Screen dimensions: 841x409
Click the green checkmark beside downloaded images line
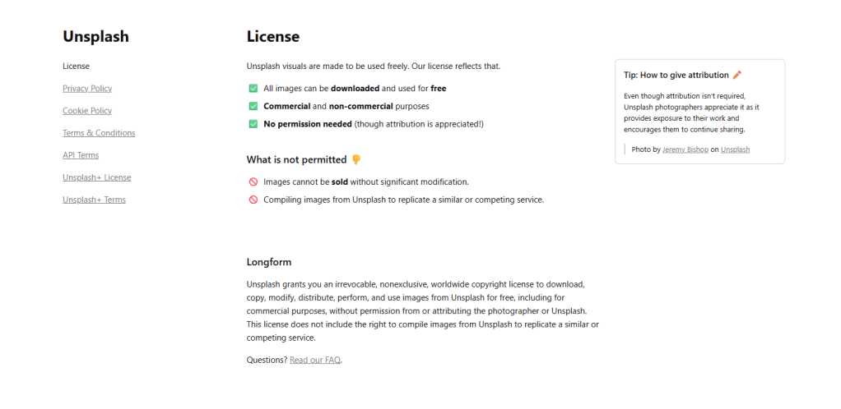point(253,88)
